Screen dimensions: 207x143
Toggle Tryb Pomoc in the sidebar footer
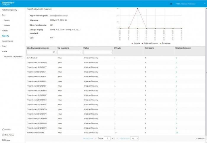tap(10, 135)
